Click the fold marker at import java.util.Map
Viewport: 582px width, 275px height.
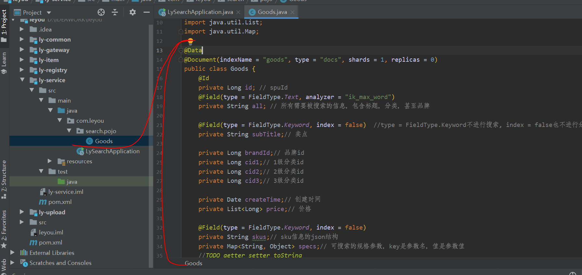click(x=181, y=31)
